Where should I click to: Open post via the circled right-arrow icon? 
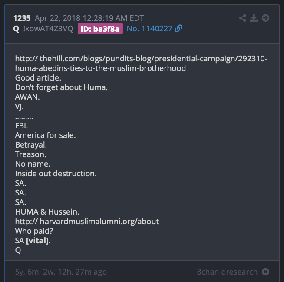point(265,18)
